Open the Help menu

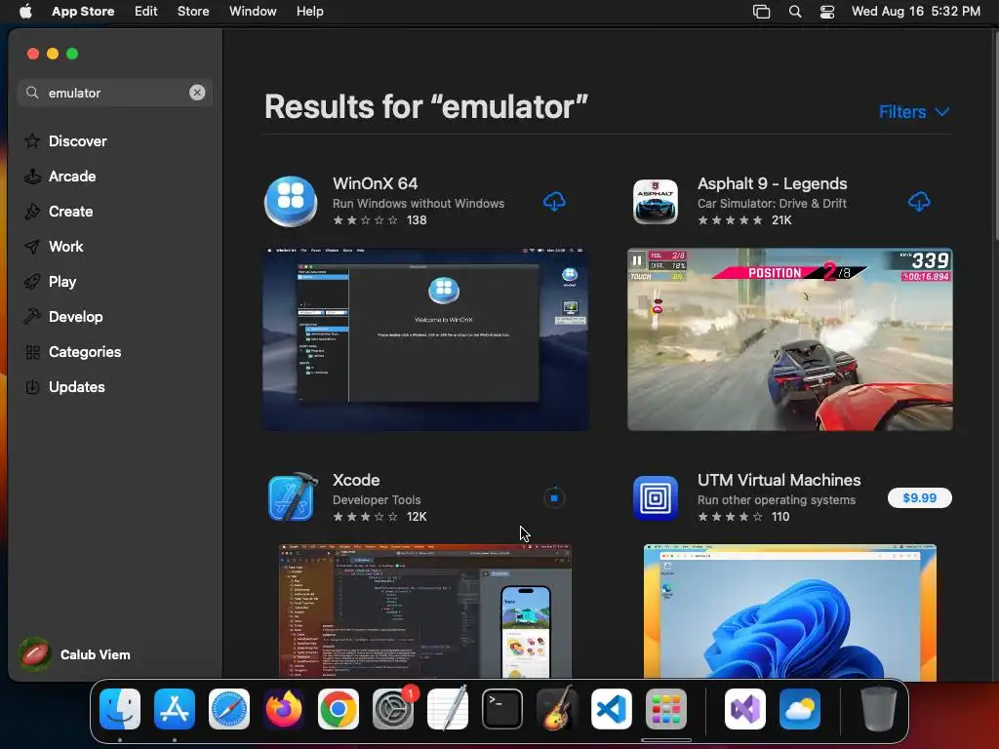[309, 11]
